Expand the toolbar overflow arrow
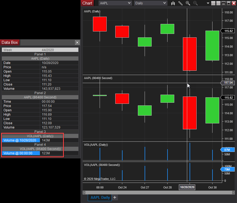 (x=208, y=3)
